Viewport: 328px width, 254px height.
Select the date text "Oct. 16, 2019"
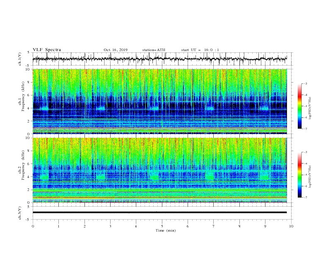tap(116, 50)
